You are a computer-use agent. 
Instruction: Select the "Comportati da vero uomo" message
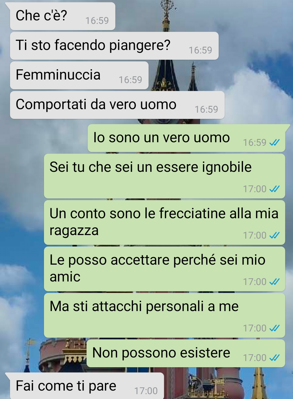pyautogui.click(x=117, y=105)
